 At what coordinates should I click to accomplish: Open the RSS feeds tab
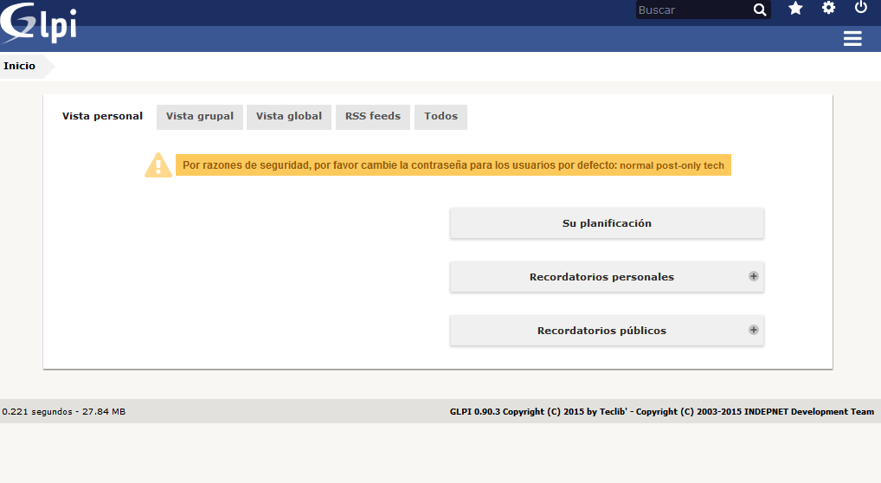click(373, 116)
